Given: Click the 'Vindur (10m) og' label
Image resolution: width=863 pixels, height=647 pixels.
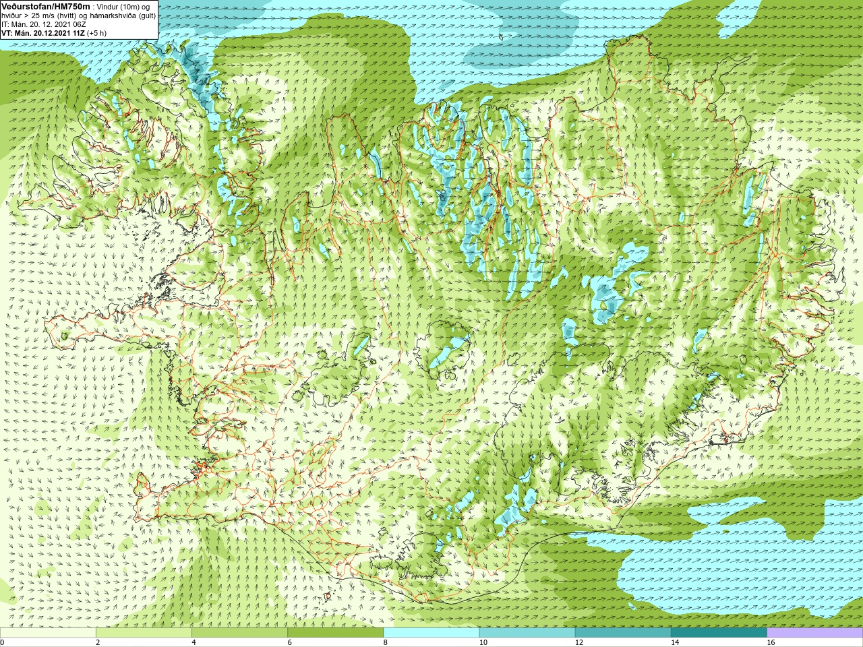Looking at the screenshot, I should (123, 7).
